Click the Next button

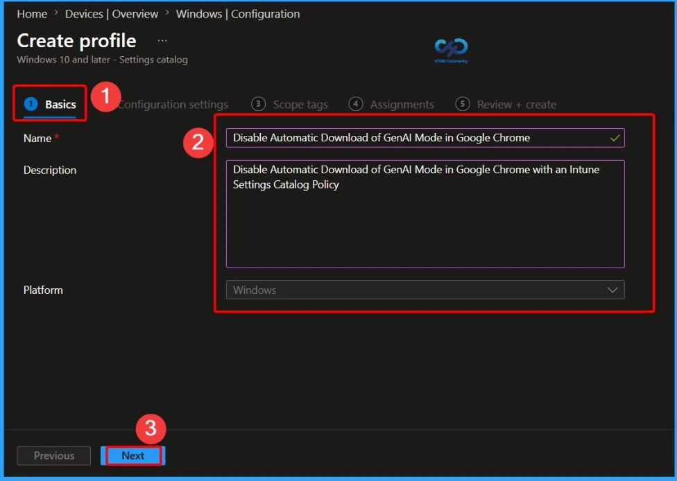pyautogui.click(x=133, y=455)
